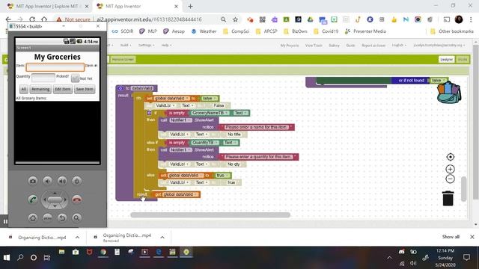
Task: Switch to the Designer view
Action: [447, 60]
